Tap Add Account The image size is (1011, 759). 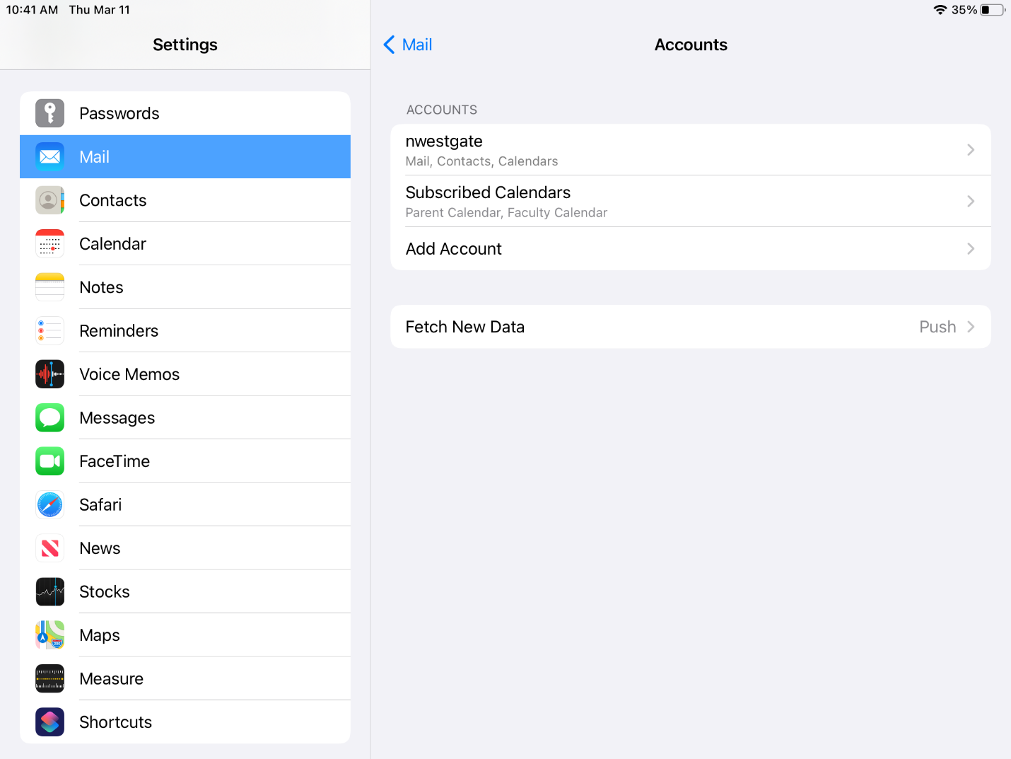click(691, 248)
